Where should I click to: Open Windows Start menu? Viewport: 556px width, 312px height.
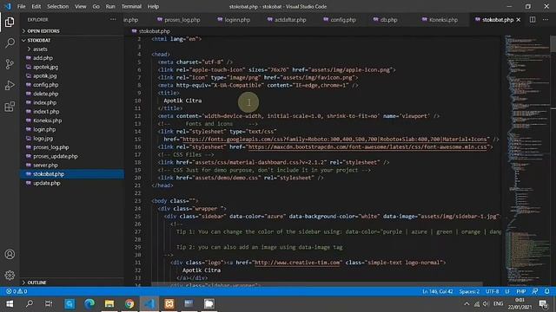pos(10,304)
